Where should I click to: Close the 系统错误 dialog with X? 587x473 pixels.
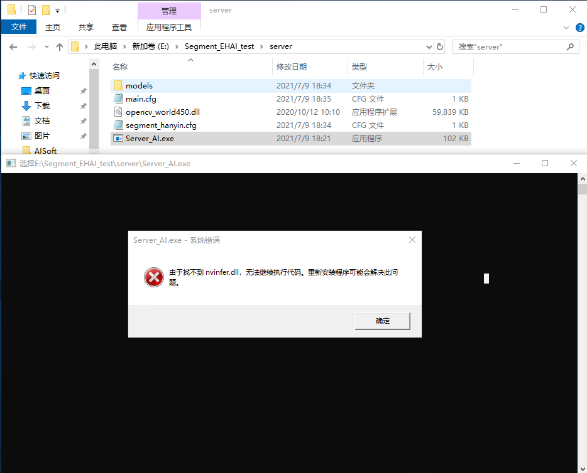(412, 240)
